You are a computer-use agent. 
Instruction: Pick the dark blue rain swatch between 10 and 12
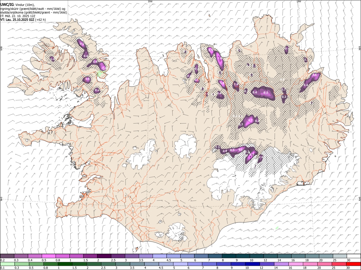point(252,264)
